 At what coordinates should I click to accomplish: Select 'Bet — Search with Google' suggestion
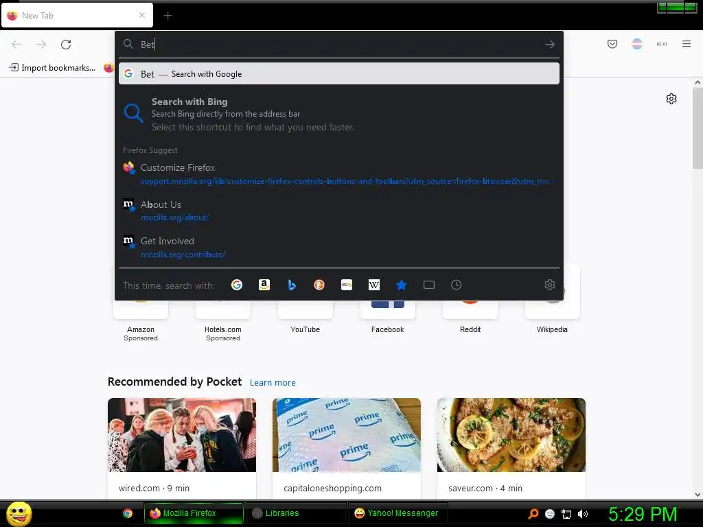point(339,73)
